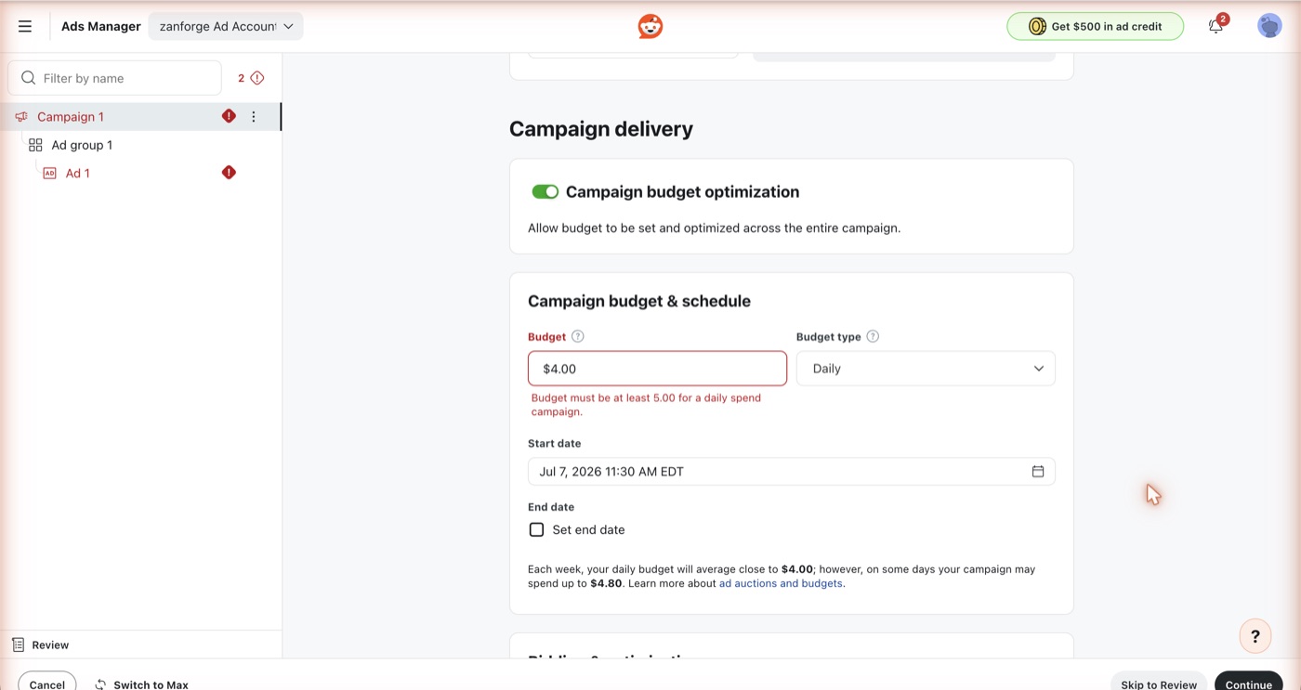Click the AD icon beside Ad 1
The width and height of the screenshot is (1301, 690).
pos(49,173)
